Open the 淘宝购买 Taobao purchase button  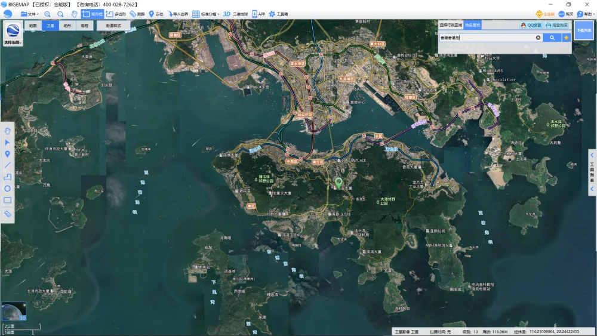pos(556,25)
